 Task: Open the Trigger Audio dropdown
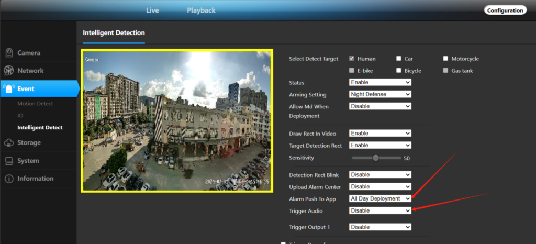[380, 210]
